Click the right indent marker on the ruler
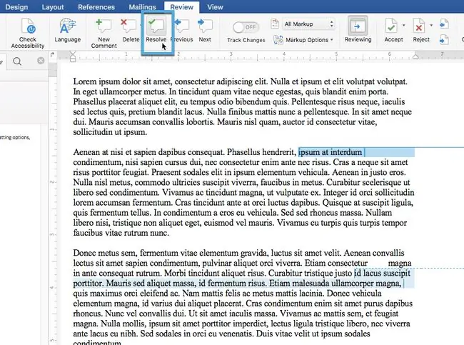 pyautogui.click(x=415, y=56)
